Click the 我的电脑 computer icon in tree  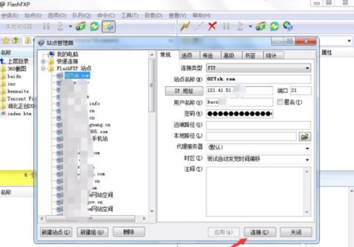pos(52,54)
